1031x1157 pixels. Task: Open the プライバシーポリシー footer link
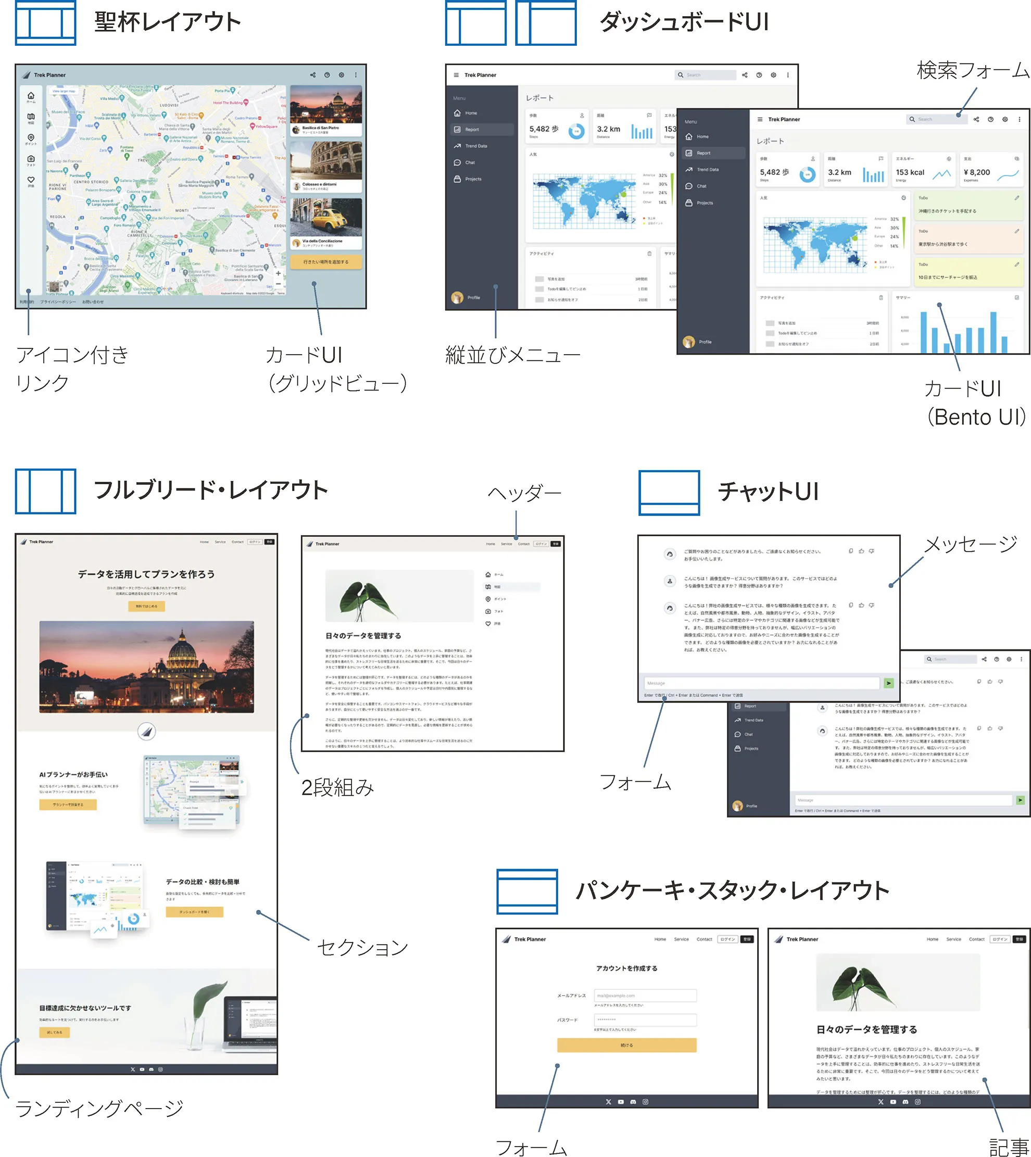[58, 302]
